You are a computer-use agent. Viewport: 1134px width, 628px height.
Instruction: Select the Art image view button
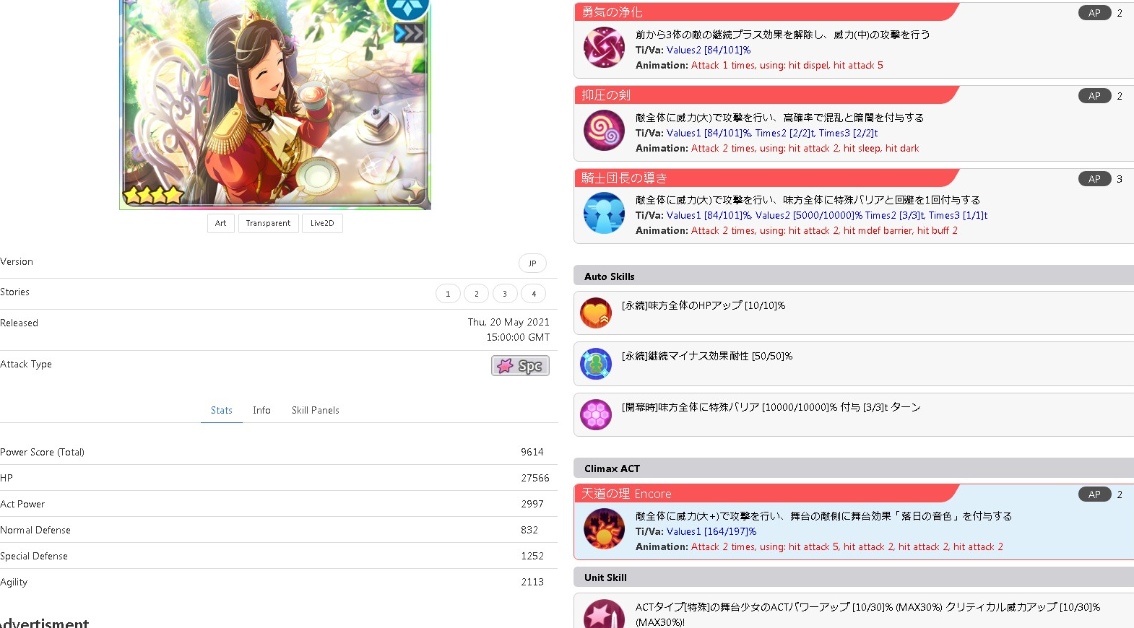(x=220, y=224)
